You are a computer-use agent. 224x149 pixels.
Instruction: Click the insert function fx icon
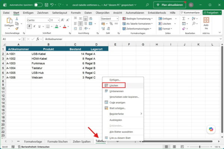pyautogui.click(x=38, y=39)
